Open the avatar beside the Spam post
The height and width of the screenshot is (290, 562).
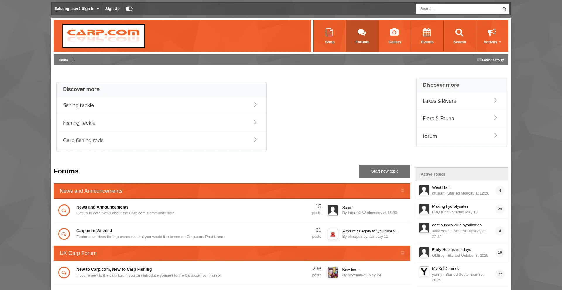[333, 210]
